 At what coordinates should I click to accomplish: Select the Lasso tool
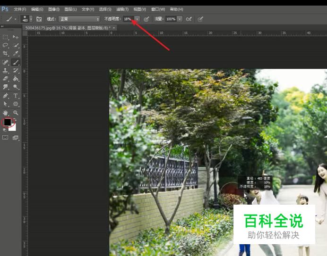click(x=5, y=45)
